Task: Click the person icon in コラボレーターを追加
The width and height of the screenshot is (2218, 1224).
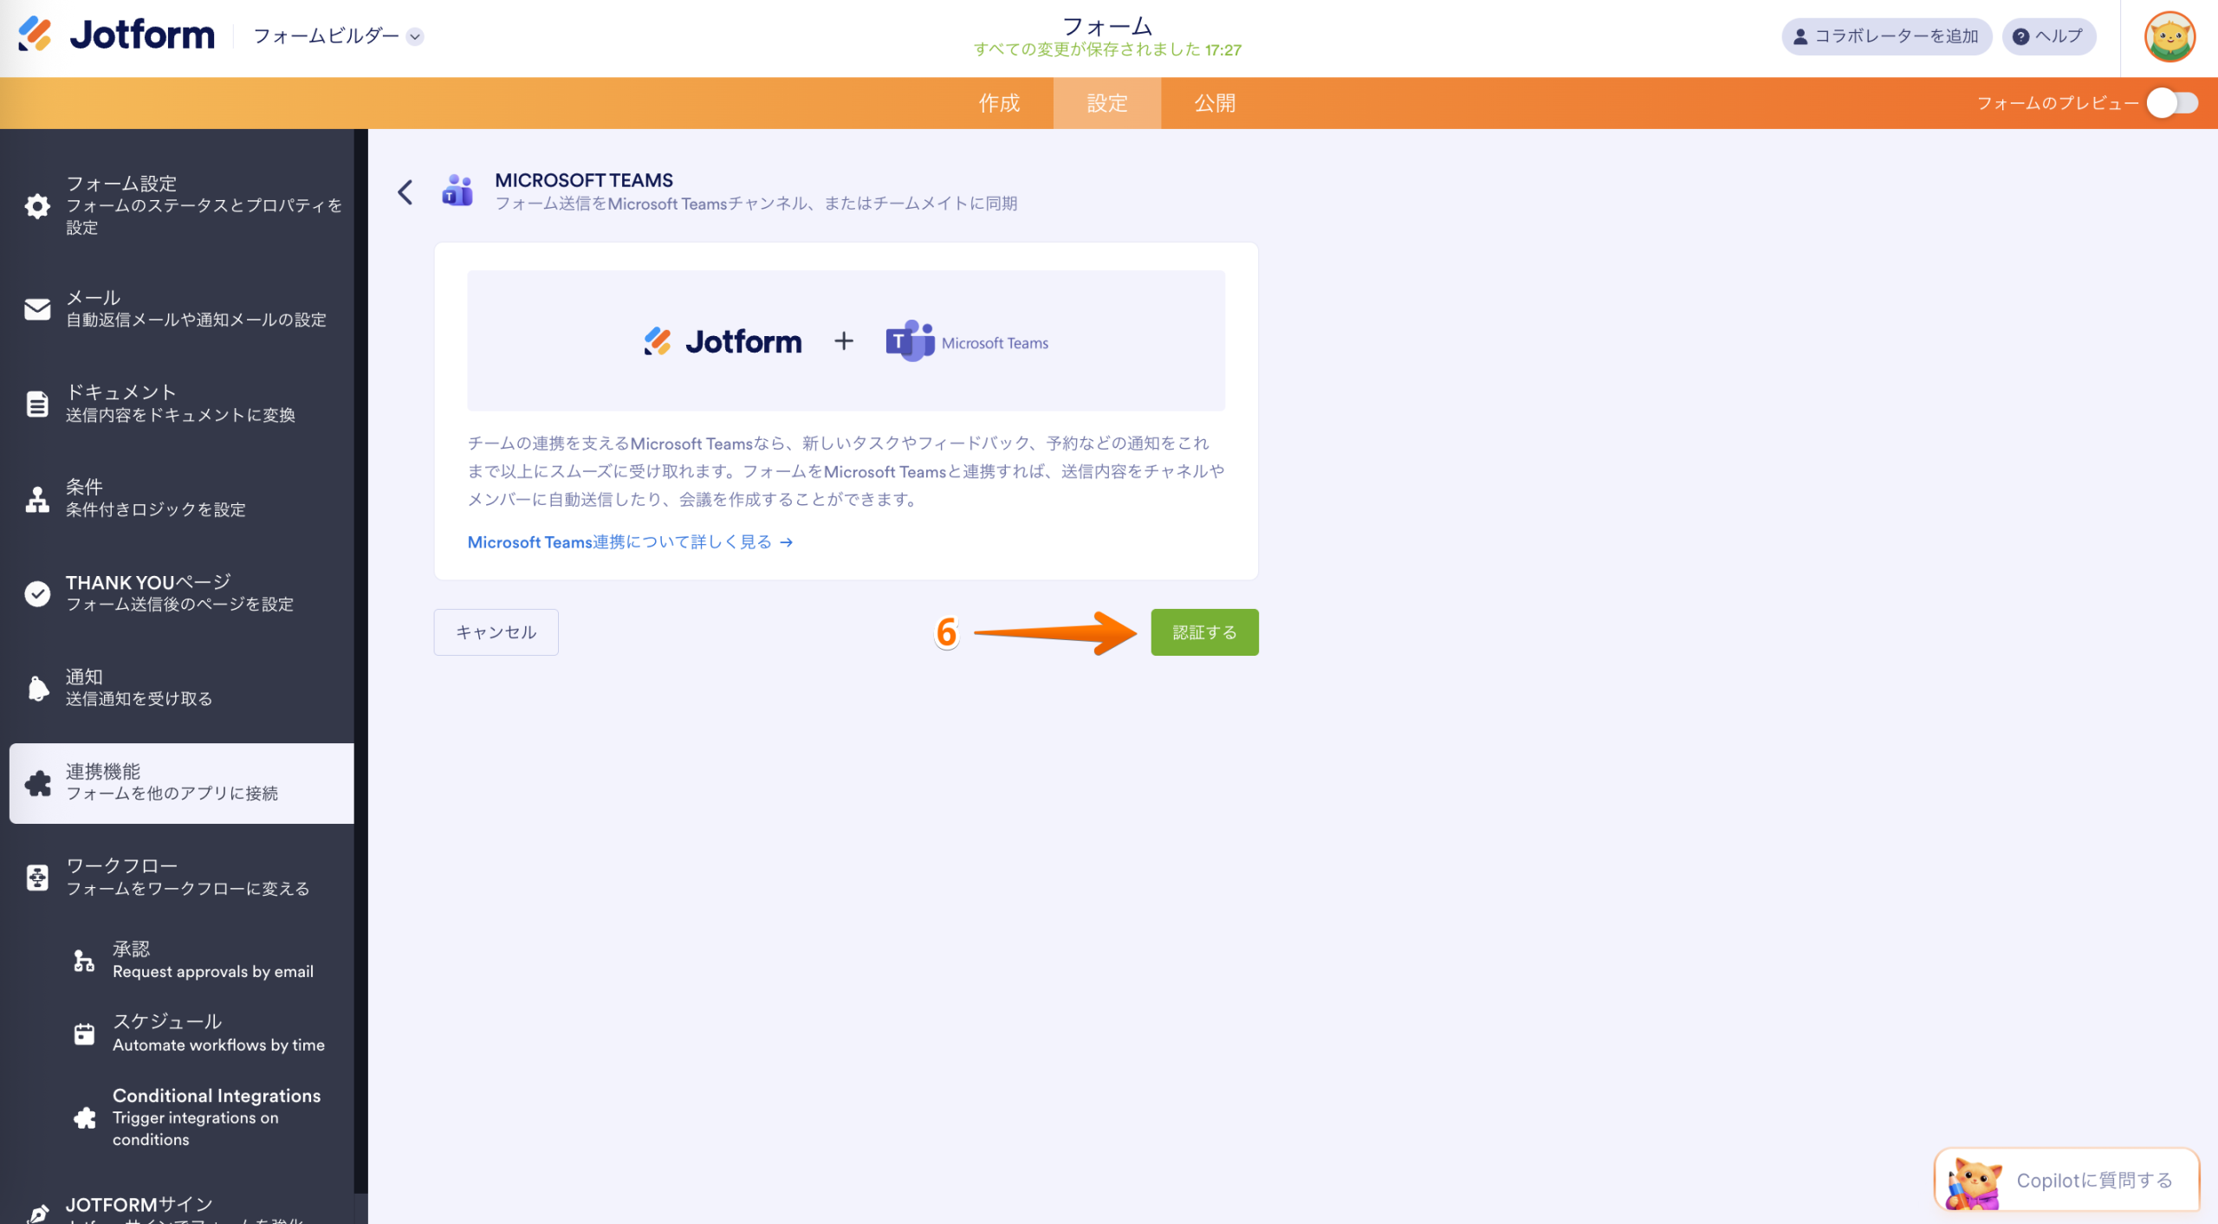Action: point(1800,36)
